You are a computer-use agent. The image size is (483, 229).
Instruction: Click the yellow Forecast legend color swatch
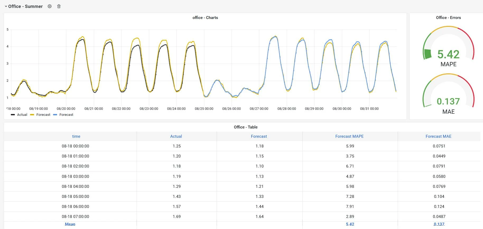coord(32,115)
